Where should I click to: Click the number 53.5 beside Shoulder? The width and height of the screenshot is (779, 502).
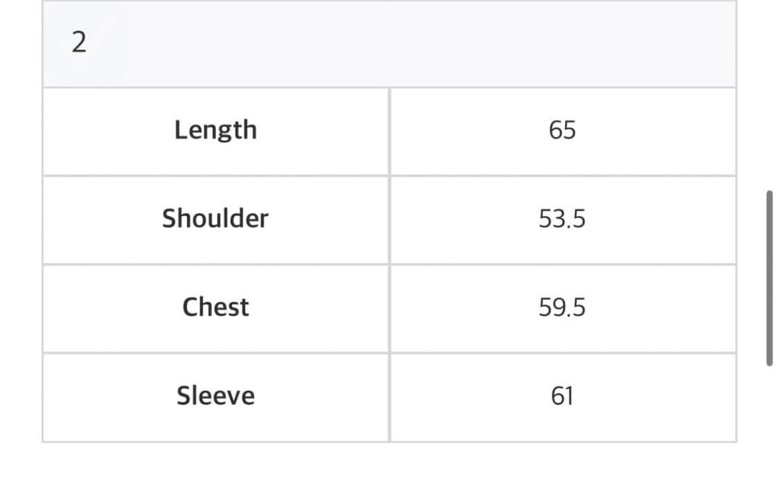click(562, 219)
